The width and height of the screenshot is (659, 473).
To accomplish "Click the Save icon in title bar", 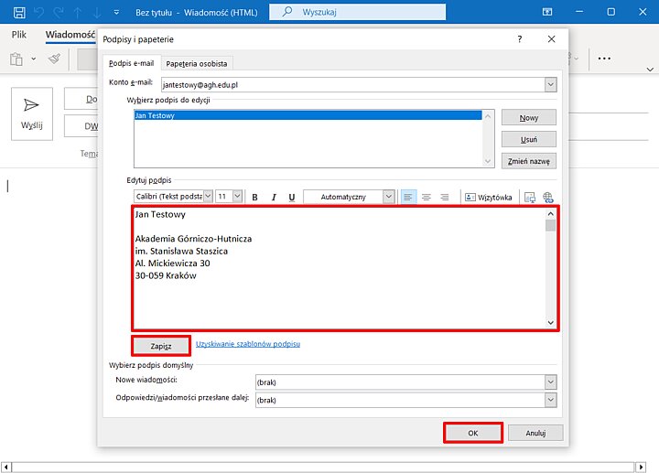I will pos(19,12).
